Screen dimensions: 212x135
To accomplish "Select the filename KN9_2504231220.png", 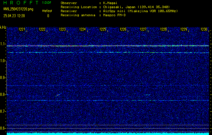I will coord(18,9).
